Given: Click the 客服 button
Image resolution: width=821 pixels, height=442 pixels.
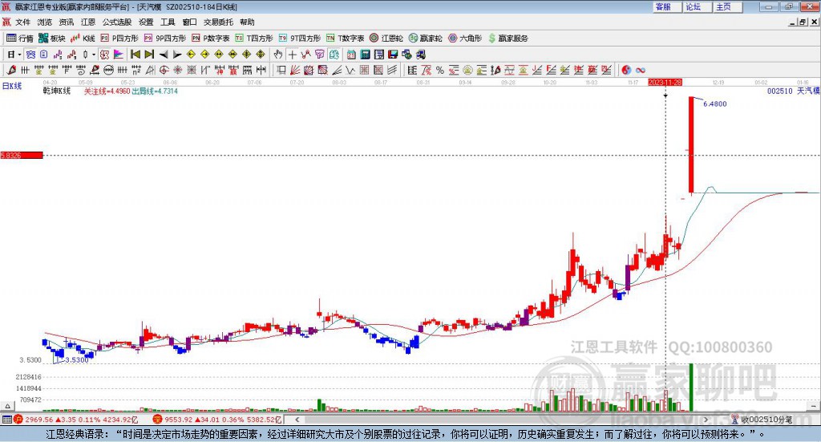Looking at the screenshot, I should [666, 6].
